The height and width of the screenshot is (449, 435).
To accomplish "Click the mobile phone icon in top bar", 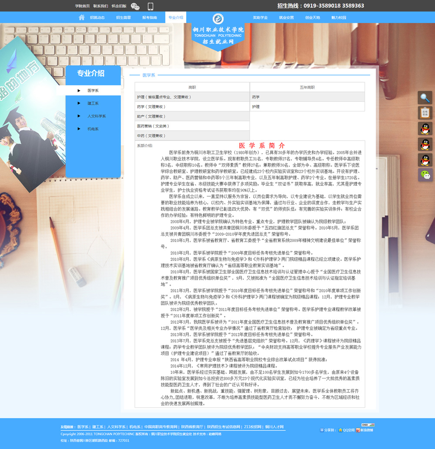I will pos(151,6).
